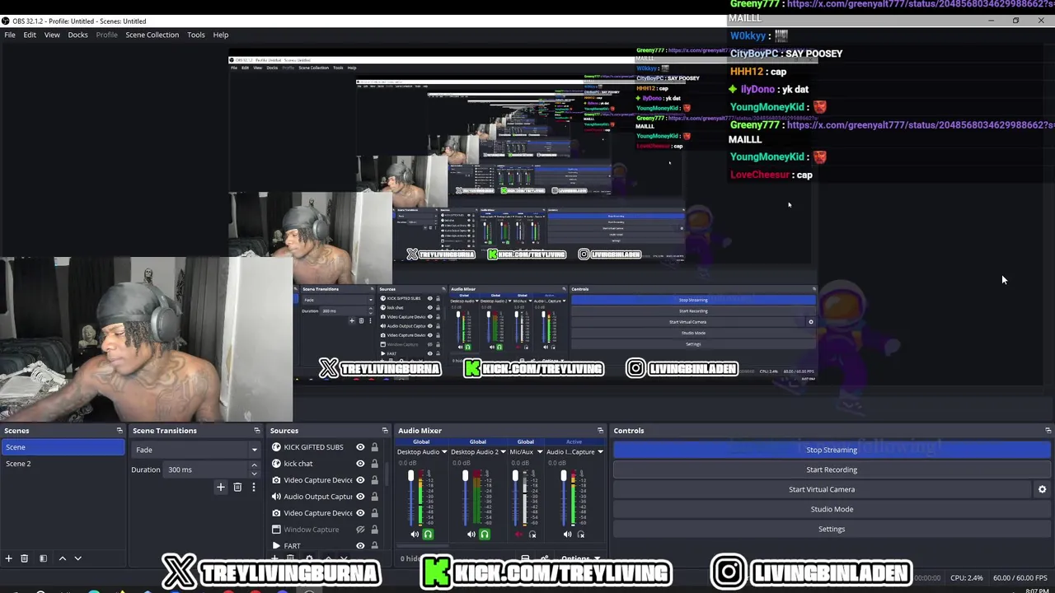Adjust Audio Input Capture volume fader
The width and height of the screenshot is (1055, 593).
click(564, 476)
